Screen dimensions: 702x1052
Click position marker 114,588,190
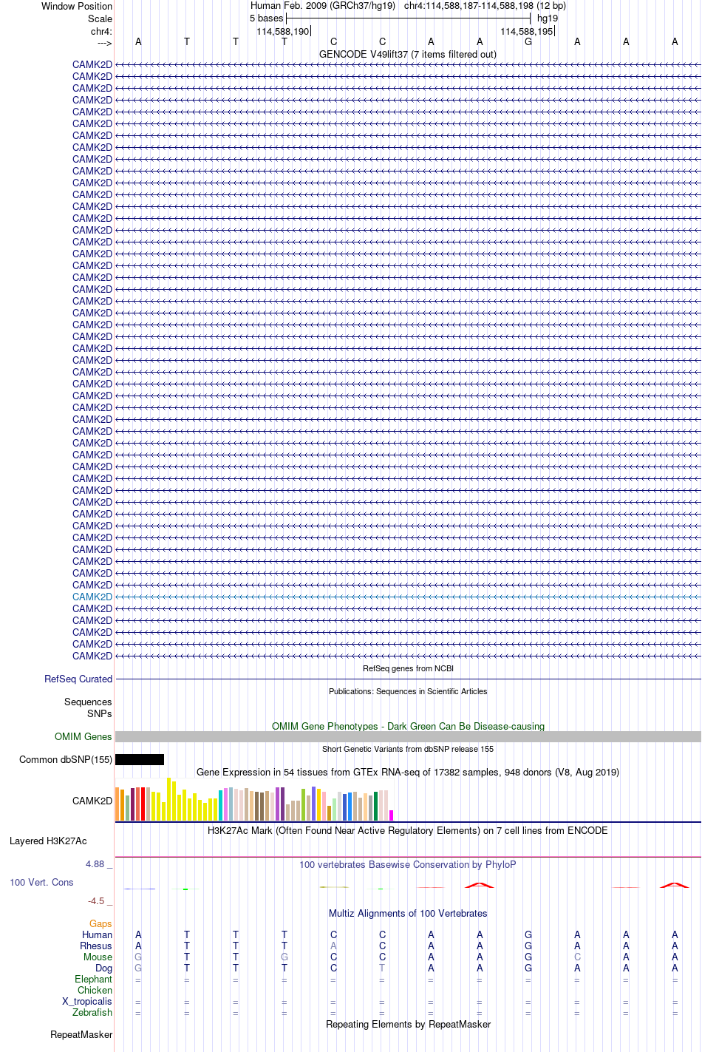coord(282,32)
